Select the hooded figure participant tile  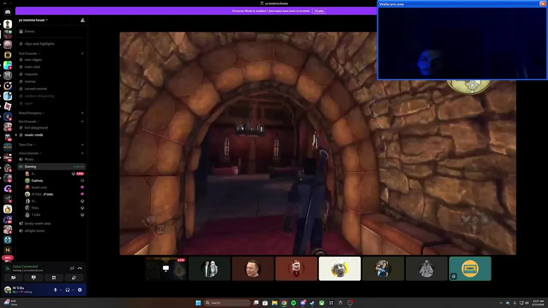[x=426, y=269]
